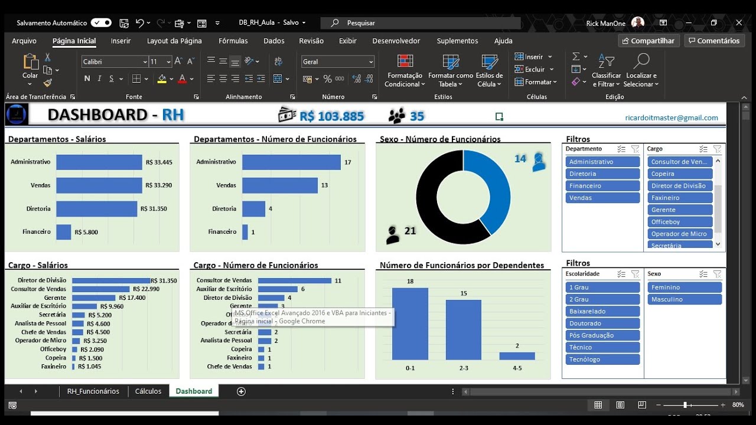The width and height of the screenshot is (756, 425).
Task: Click the Compartilhar button
Action: point(649,41)
